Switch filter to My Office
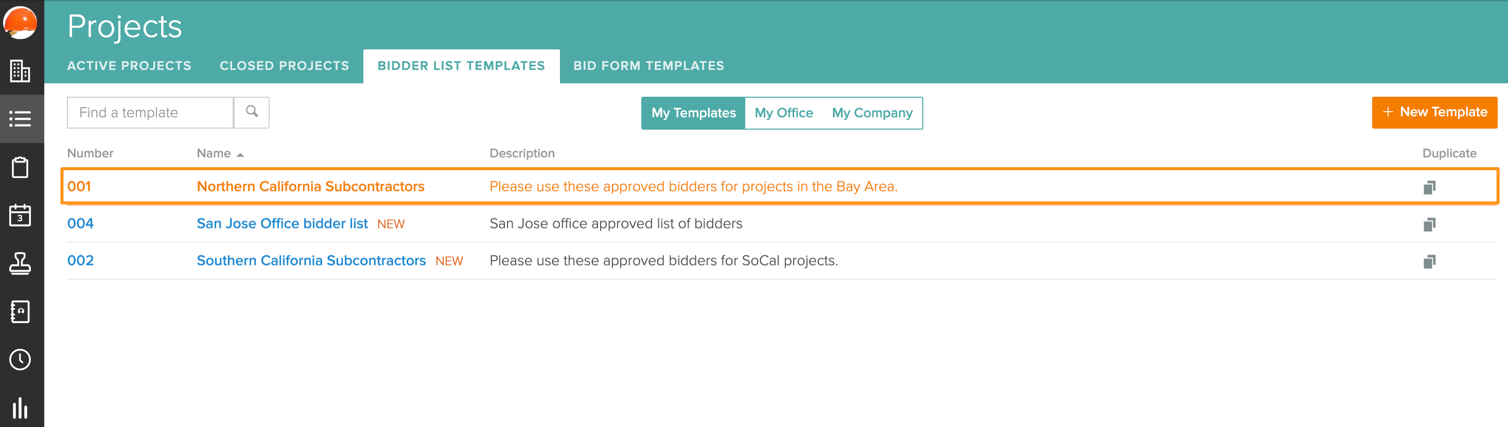1508x427 pixels. point(783,113)
